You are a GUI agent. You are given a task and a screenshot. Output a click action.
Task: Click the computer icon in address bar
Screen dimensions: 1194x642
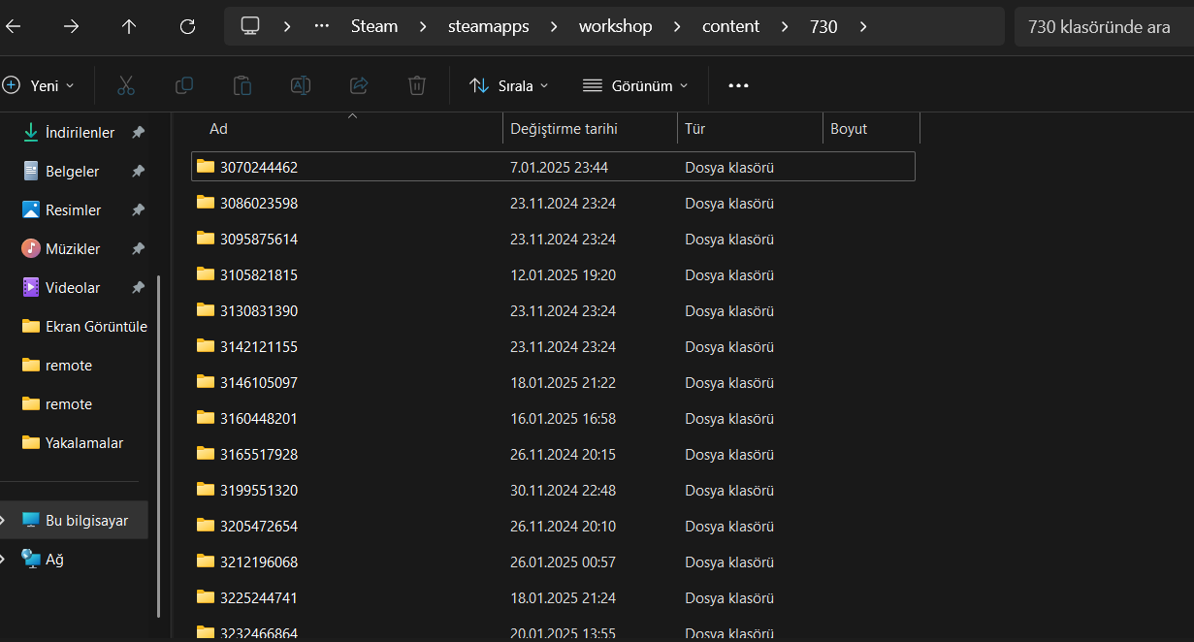coord(250,26)
